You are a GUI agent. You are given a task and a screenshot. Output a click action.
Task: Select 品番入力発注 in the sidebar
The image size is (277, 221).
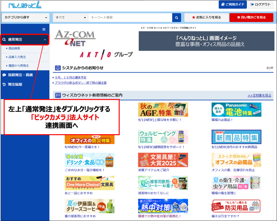pos(18,57)
